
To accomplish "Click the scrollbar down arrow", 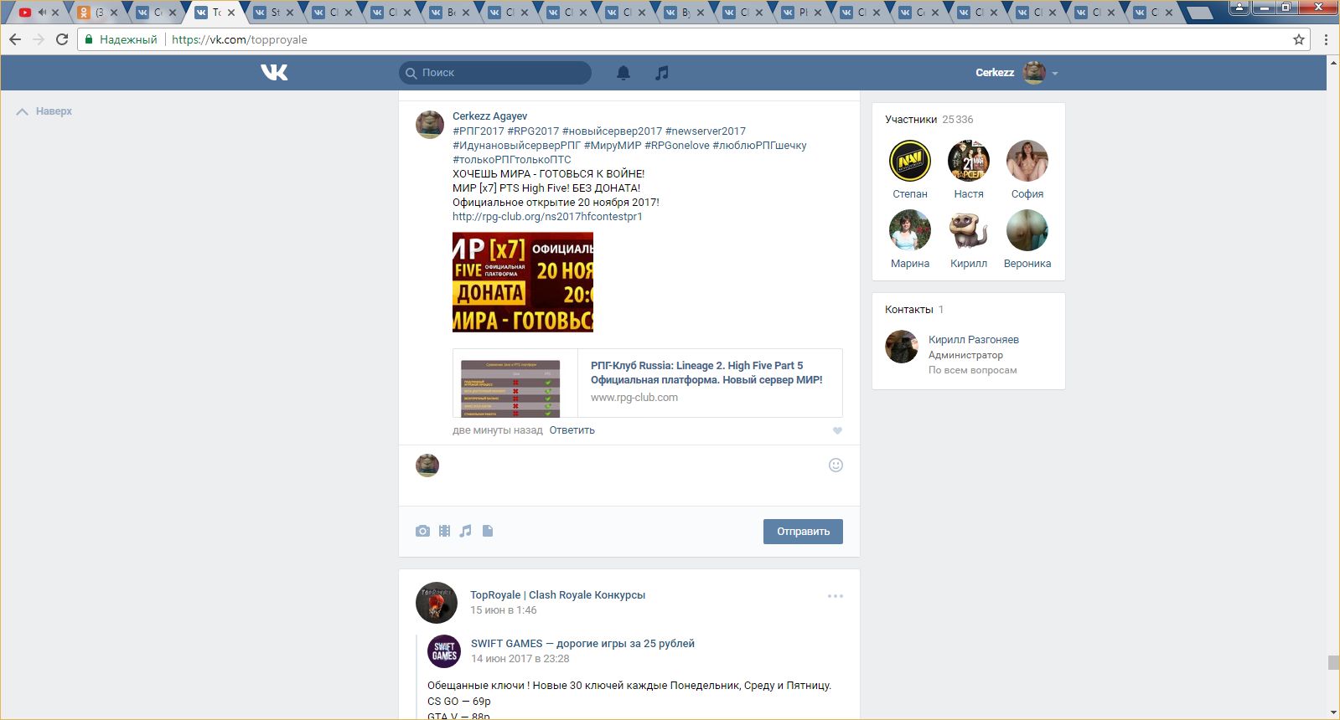I will click(x=1333, y=712).
